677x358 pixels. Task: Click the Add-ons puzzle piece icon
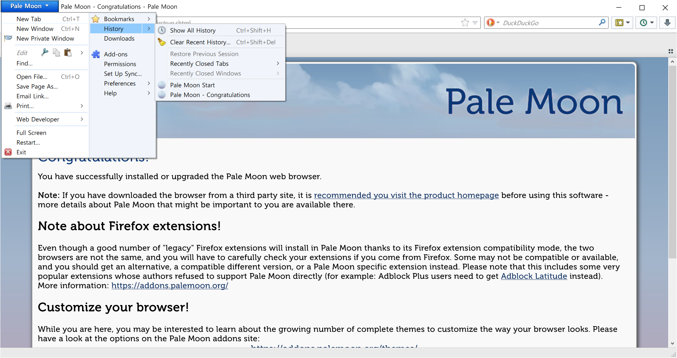96,54
